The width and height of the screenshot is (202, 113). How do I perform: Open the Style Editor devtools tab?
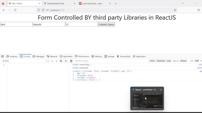tap(66, 56)
